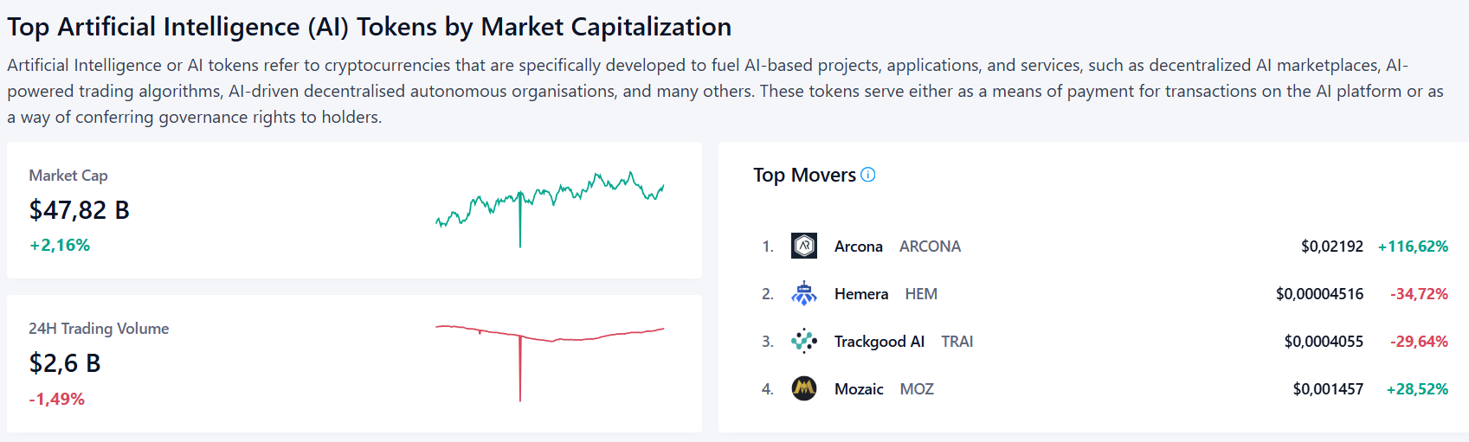Open the Arcona token name link
This screenshot has width=1469, height=442.
pos(859,247)
